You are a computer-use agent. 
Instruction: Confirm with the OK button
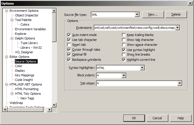click(x=134, y=118)
